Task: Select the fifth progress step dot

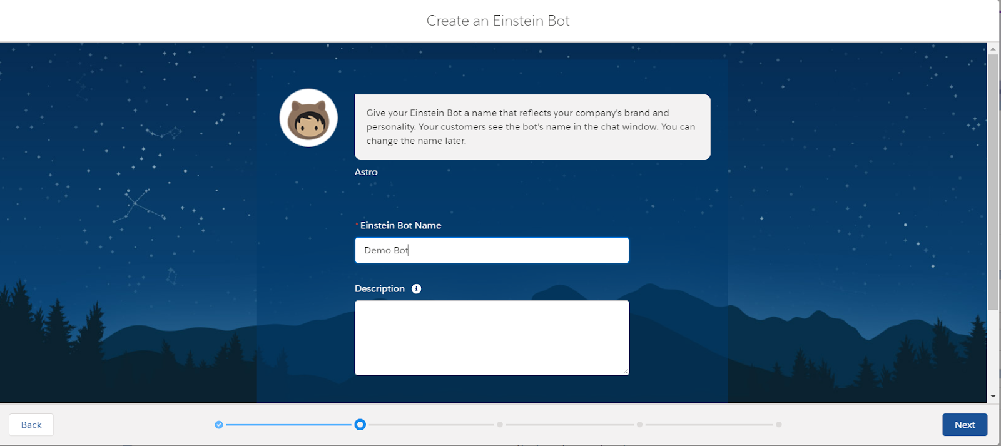Action: point(779,425)
